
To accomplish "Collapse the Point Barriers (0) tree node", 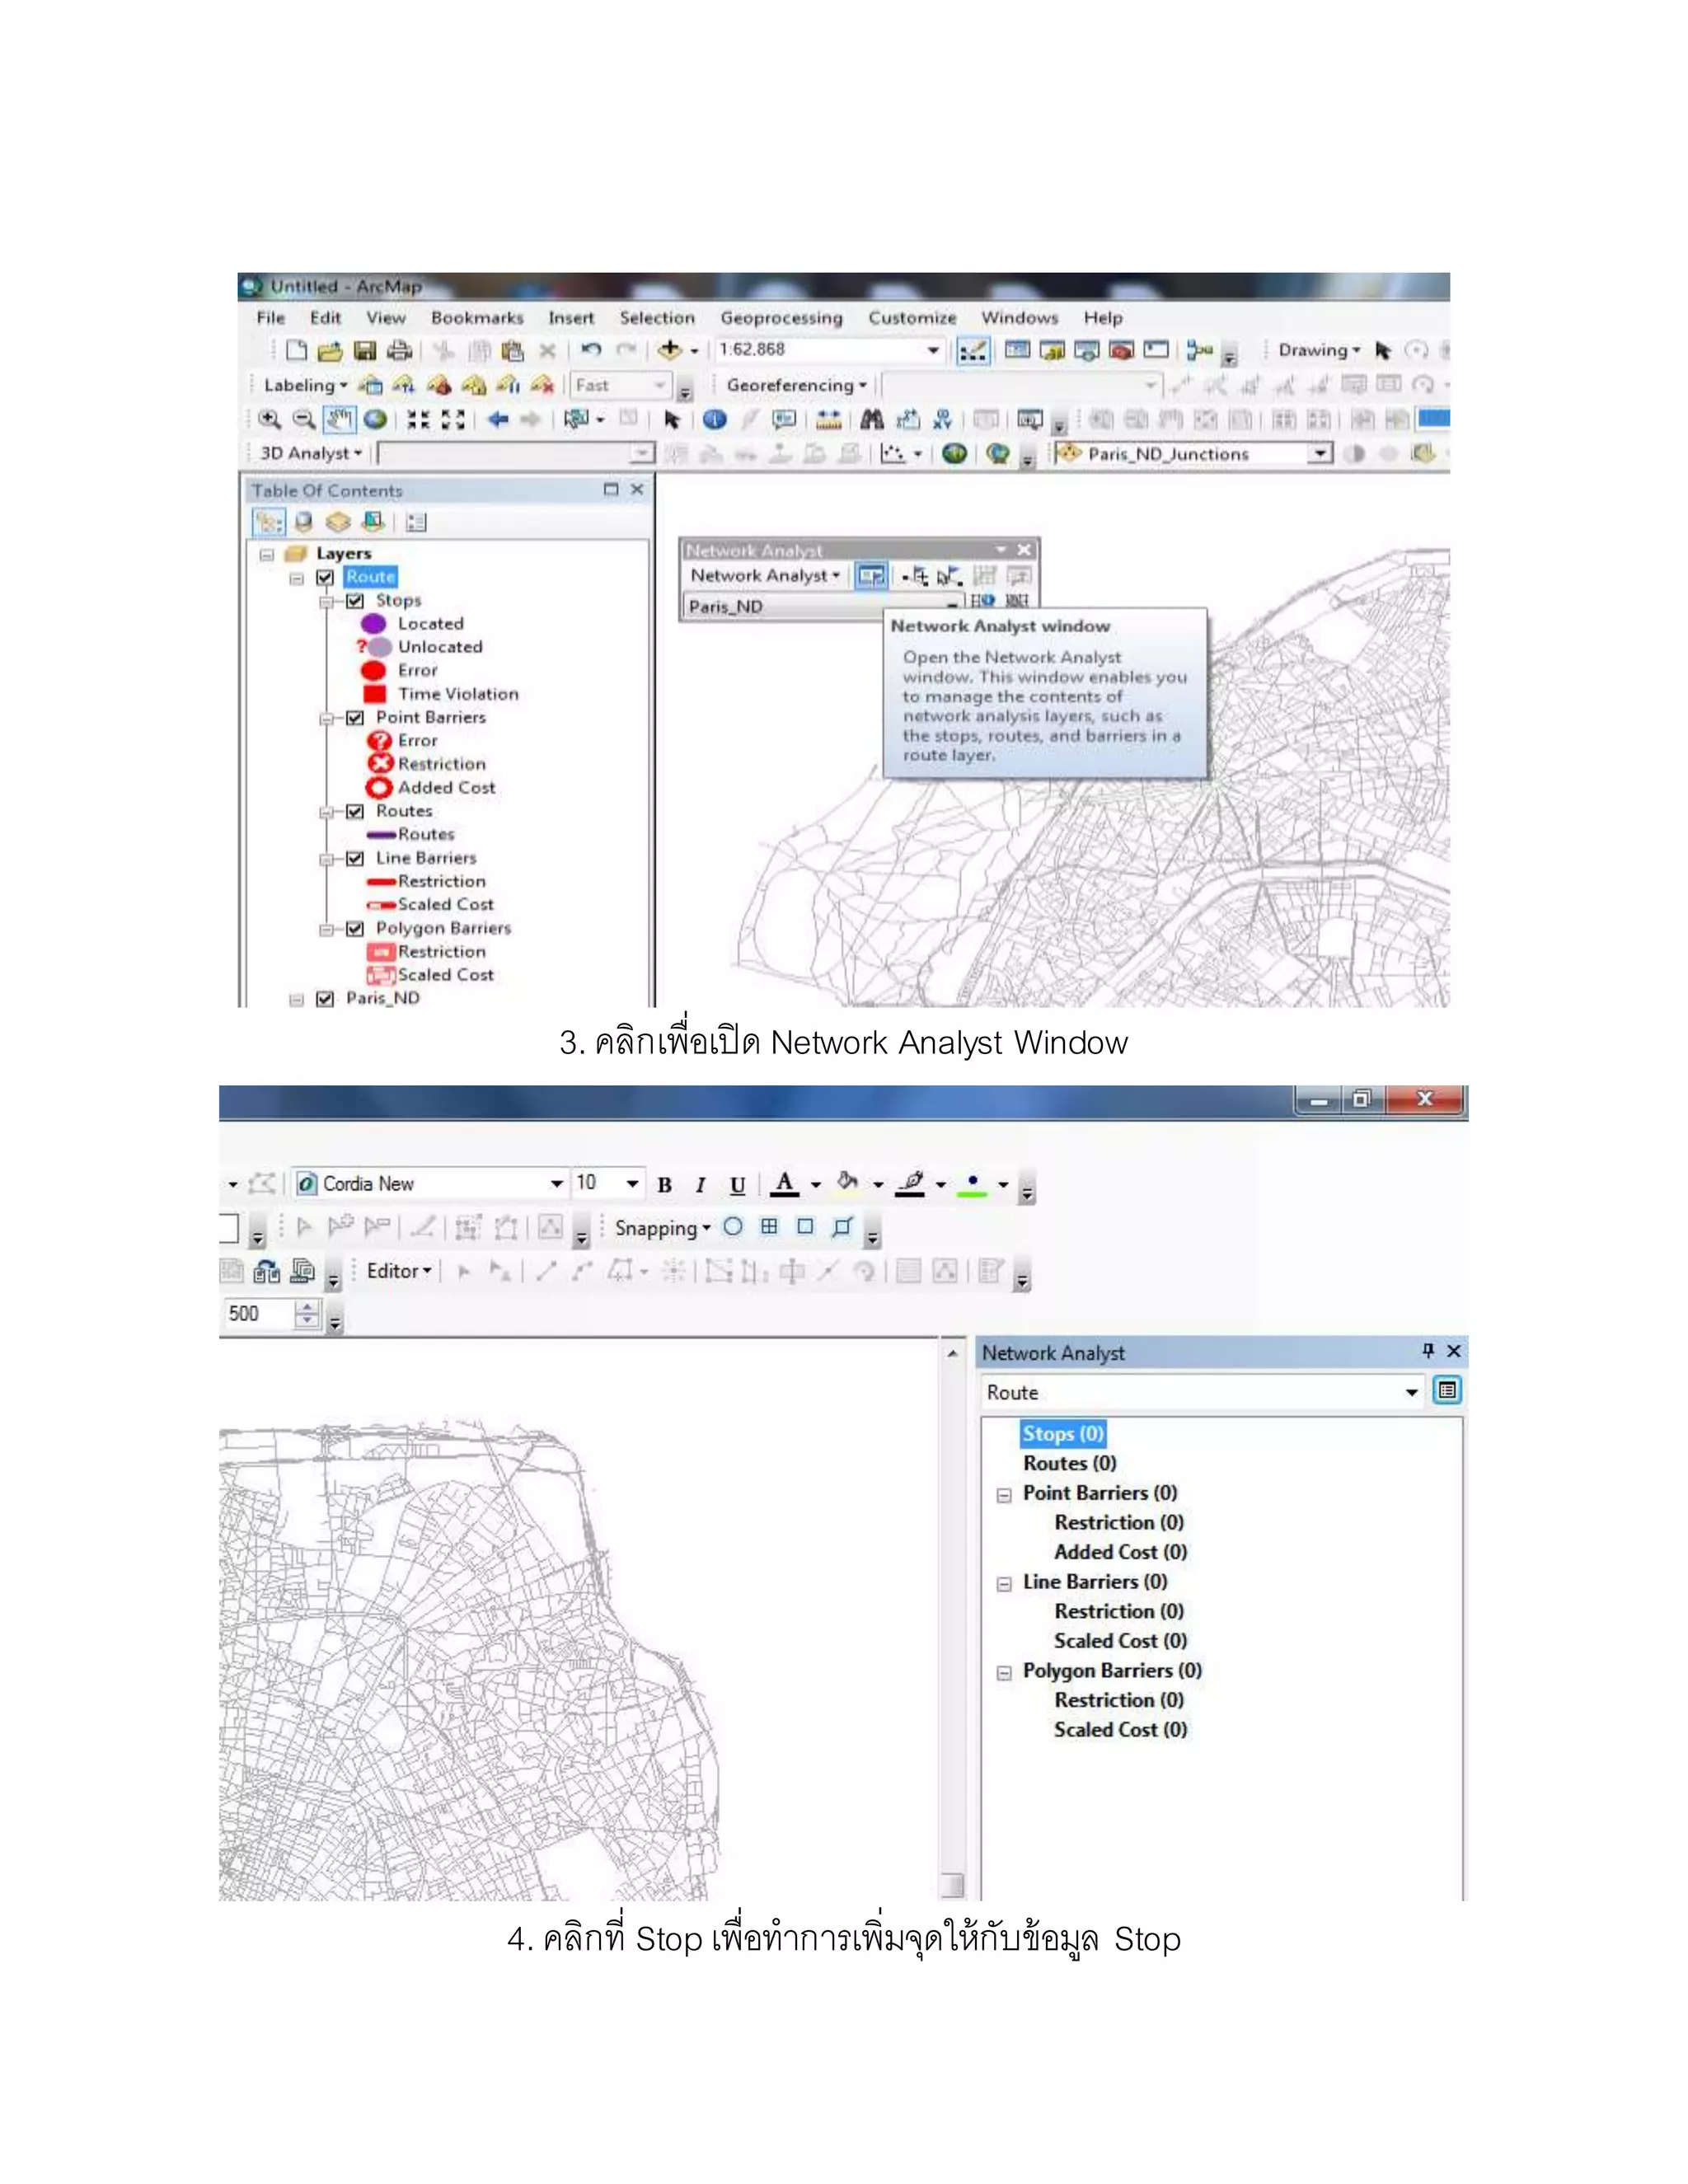I will click(x=1004, y=1496).
